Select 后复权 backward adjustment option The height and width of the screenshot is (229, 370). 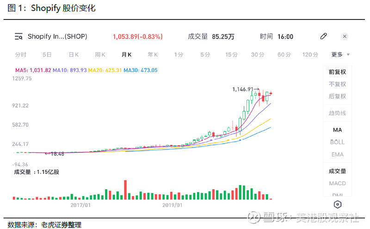pos(338,96)
